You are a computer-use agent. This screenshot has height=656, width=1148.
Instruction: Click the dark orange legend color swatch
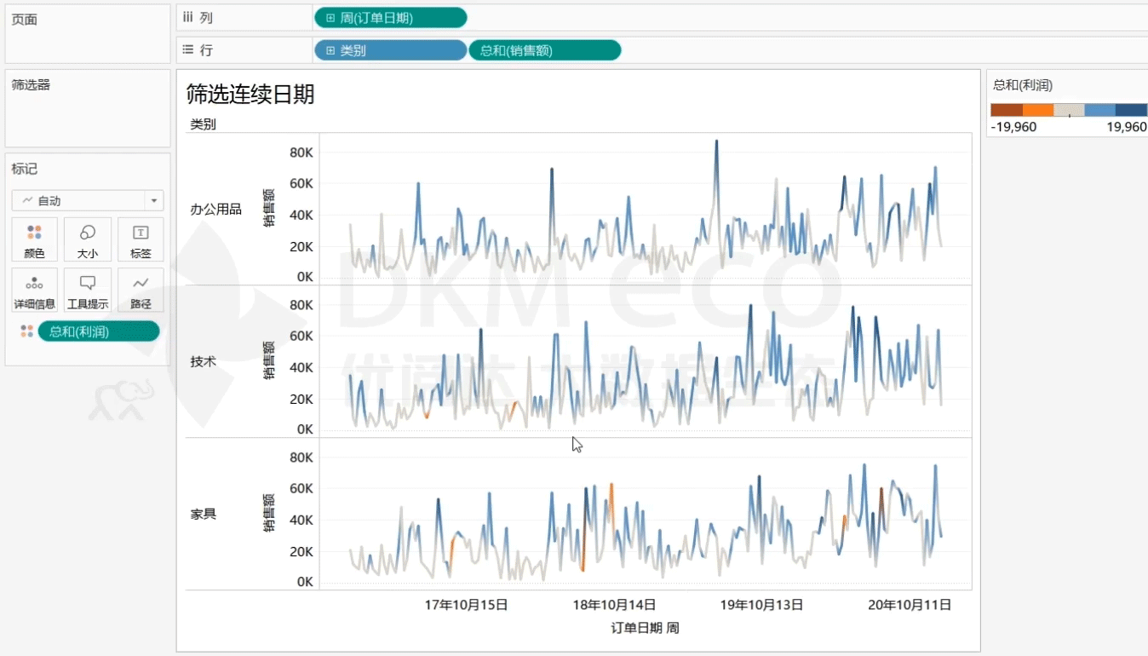pyautogui.click(x=1006, y=110)
